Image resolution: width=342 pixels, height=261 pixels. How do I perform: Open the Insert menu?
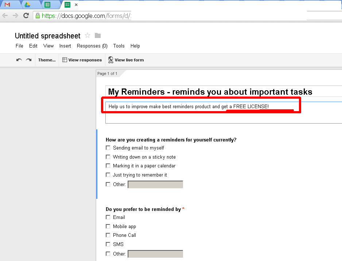pos(65,46)
